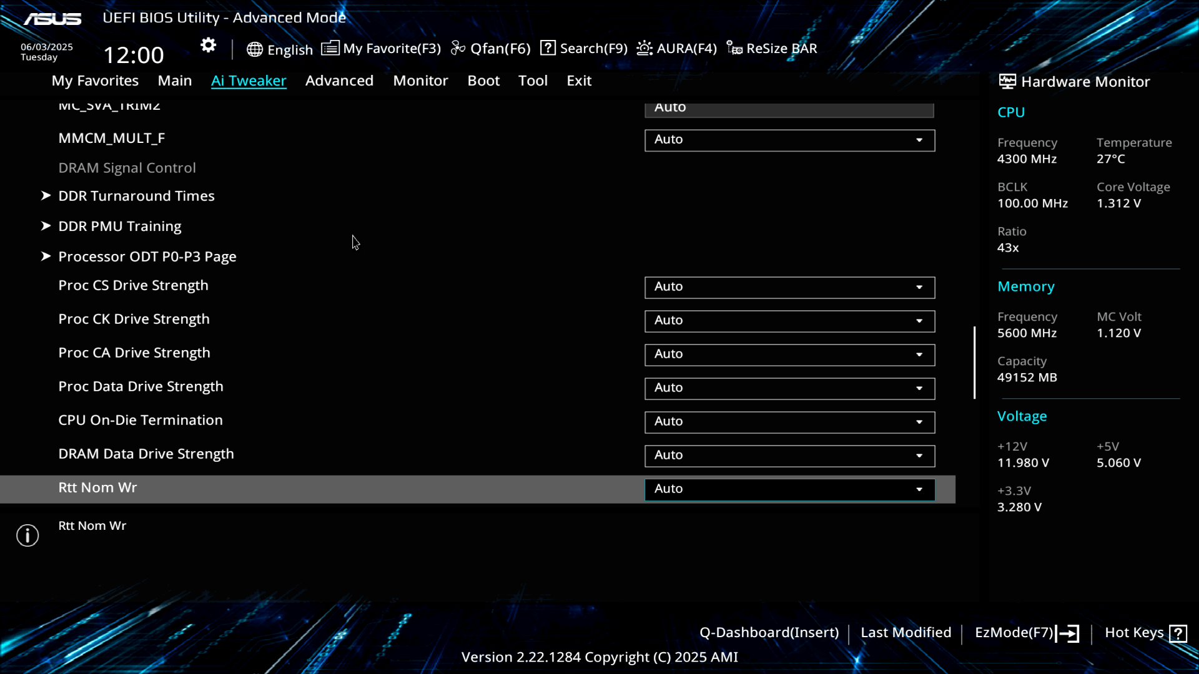This screenshot has width=1199, height=674.
Task: Click the Hot Keys question mark icon
Action: coord(1178,633)
